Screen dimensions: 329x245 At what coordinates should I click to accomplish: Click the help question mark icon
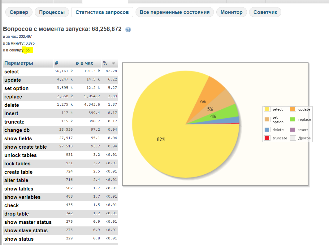(x=128, y=29)
